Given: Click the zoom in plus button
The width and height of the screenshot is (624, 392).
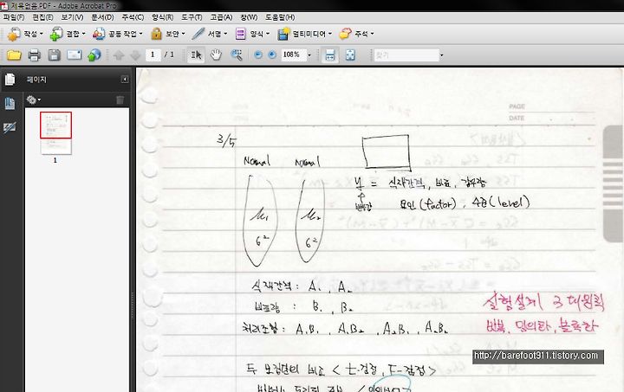Looking at the screenshot, I should click(x=272, y=55).
